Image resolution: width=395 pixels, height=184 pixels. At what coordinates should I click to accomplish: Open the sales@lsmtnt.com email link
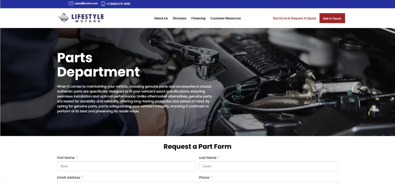click(x=86, y=4)
